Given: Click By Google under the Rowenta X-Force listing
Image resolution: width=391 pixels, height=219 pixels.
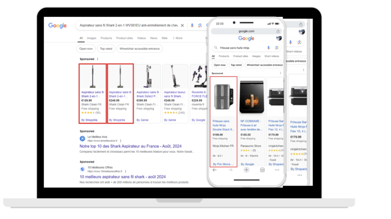Looking at the screenshot, I should [198, 120].
